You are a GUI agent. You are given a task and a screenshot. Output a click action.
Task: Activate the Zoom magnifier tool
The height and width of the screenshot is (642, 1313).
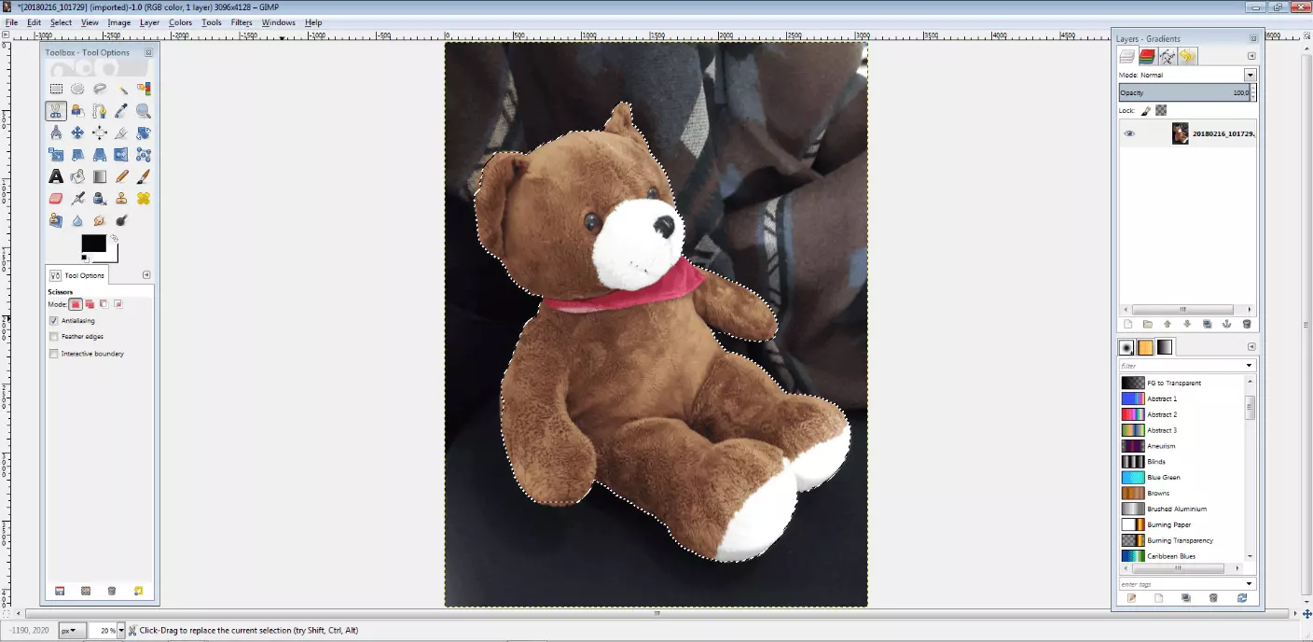tap(144, 111)
